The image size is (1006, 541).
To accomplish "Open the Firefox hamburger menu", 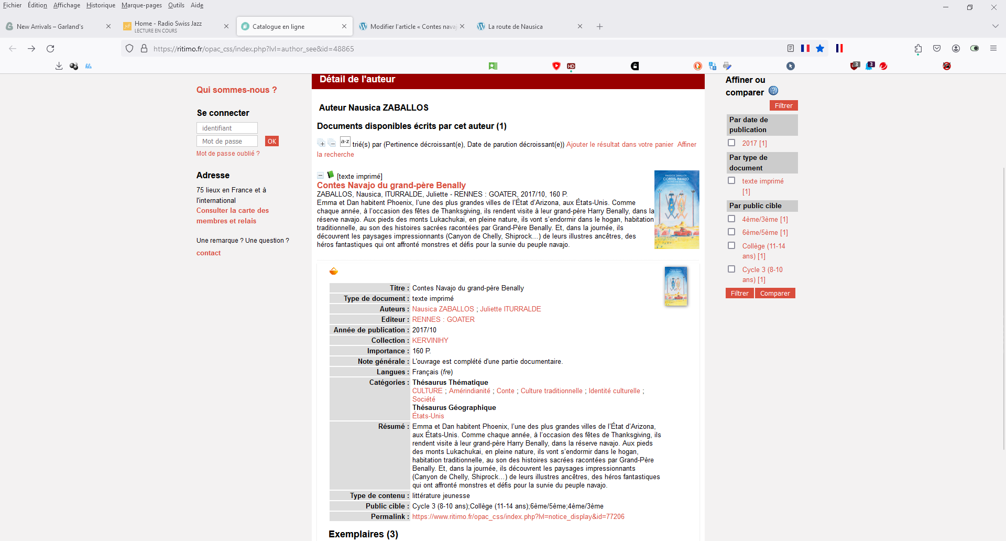I will tap(993, 48).
